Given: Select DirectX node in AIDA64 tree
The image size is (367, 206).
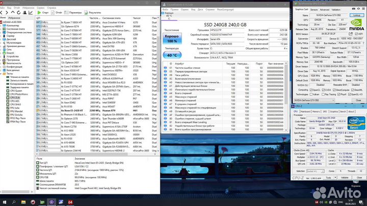Looking at the screenshot, I should [x=8, y=53].
